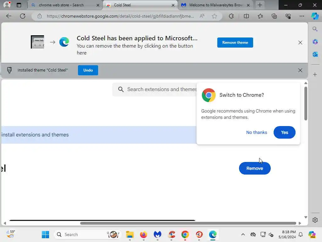Open Google Chrome from taskbar
The image size is (322, 242).
click(185, 234)
